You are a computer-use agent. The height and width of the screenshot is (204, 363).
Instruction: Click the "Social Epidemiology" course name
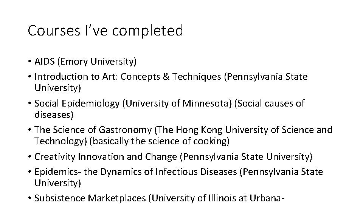[x=77, y=103]
